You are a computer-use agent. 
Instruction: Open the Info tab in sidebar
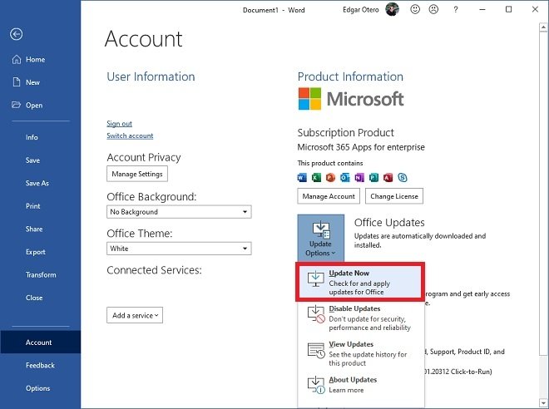(x=32, y=137)
